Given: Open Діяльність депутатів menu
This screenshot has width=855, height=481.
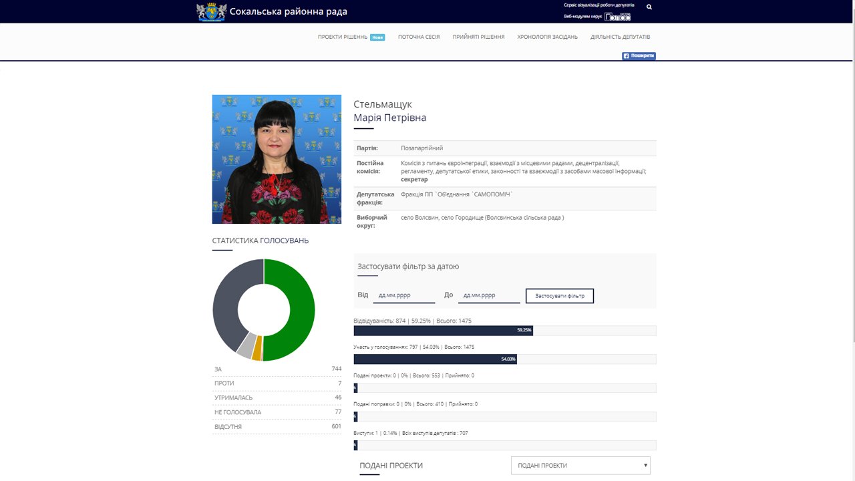Looking at the screenshot, I should coord(620,37).
